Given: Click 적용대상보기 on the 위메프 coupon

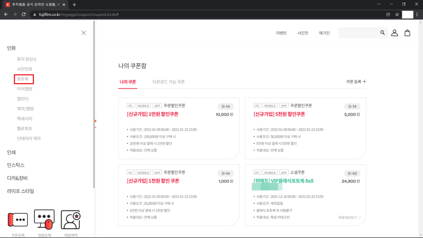Looking at the screenshot, I should coord(349,218).
